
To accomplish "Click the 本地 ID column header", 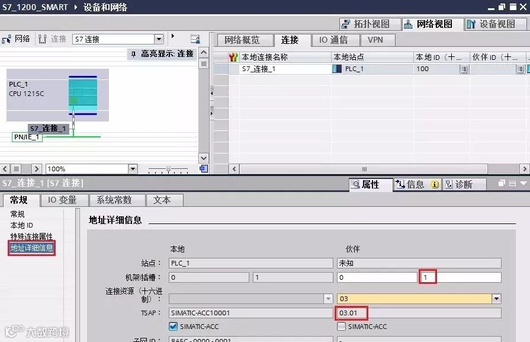I will pos(441,57).
